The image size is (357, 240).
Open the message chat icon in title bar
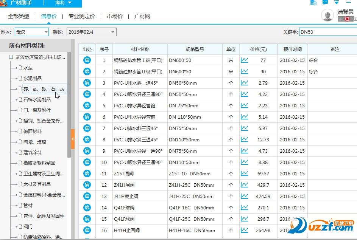[x=325, y=3]
